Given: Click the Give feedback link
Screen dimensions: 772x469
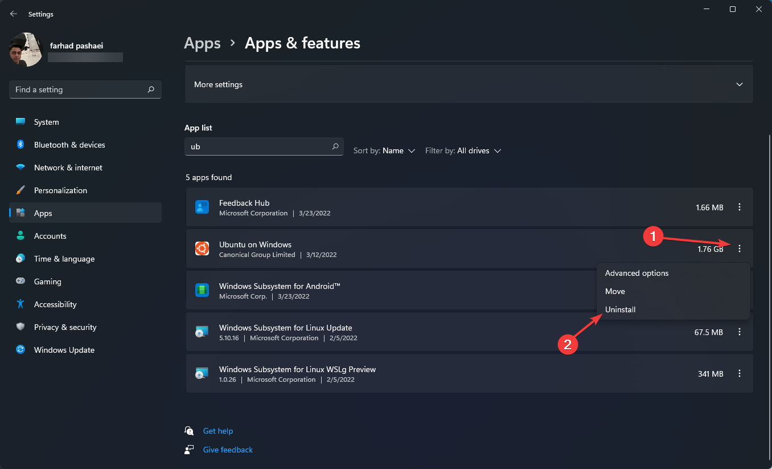Looking at the screenshot, I should tap(228, 450).
